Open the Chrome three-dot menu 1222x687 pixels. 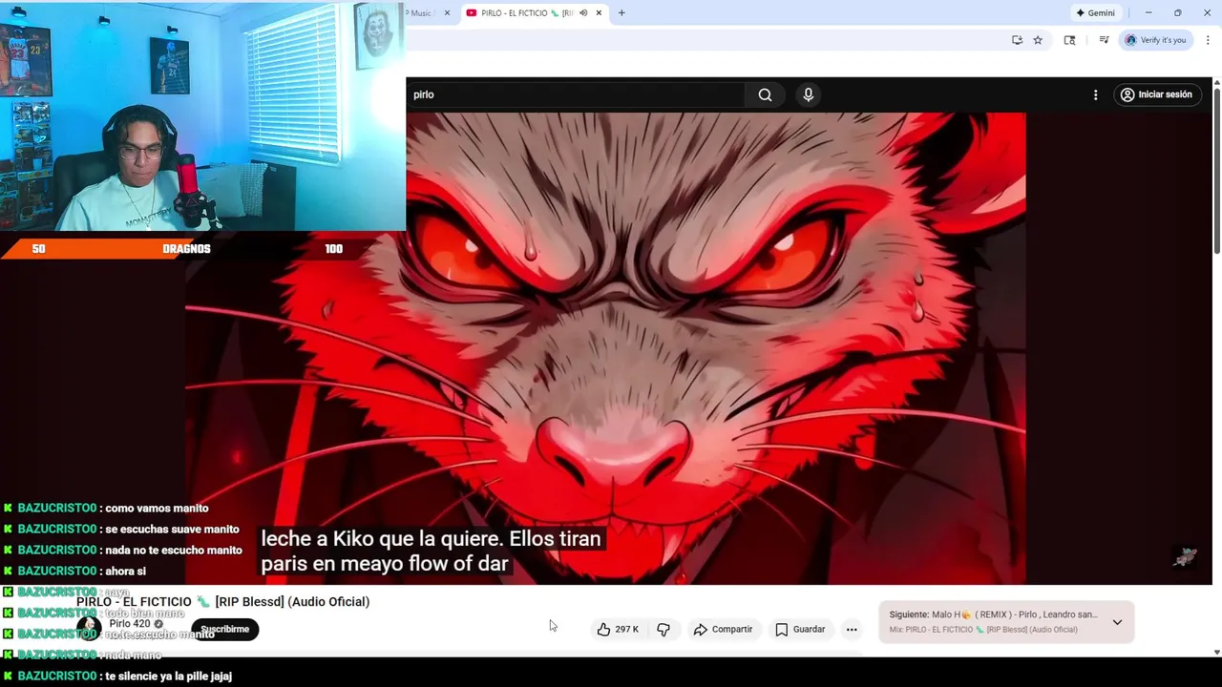1208,40
